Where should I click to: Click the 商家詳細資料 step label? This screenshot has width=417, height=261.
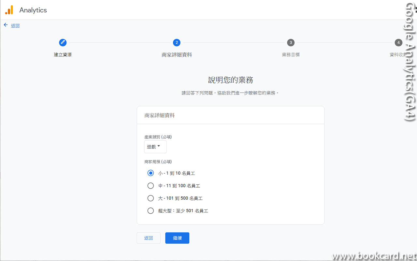(x=177, y=54)
